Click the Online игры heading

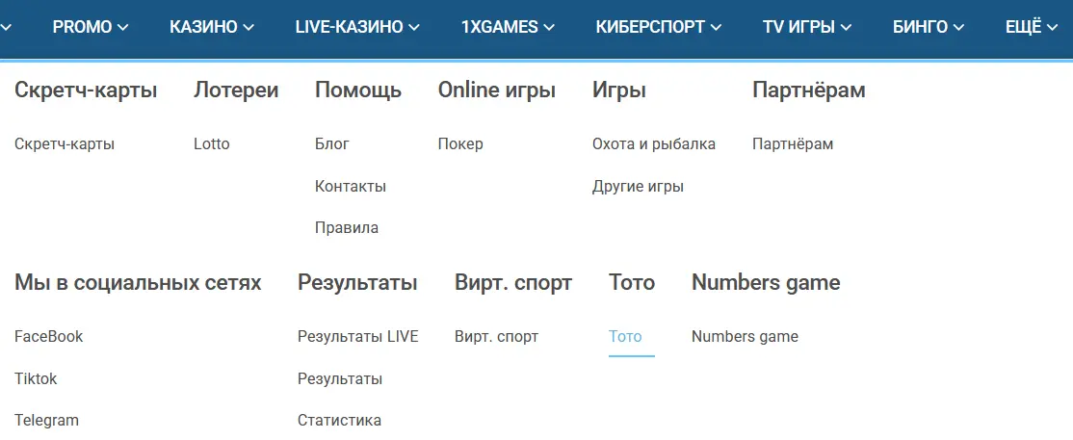[497, 91]
